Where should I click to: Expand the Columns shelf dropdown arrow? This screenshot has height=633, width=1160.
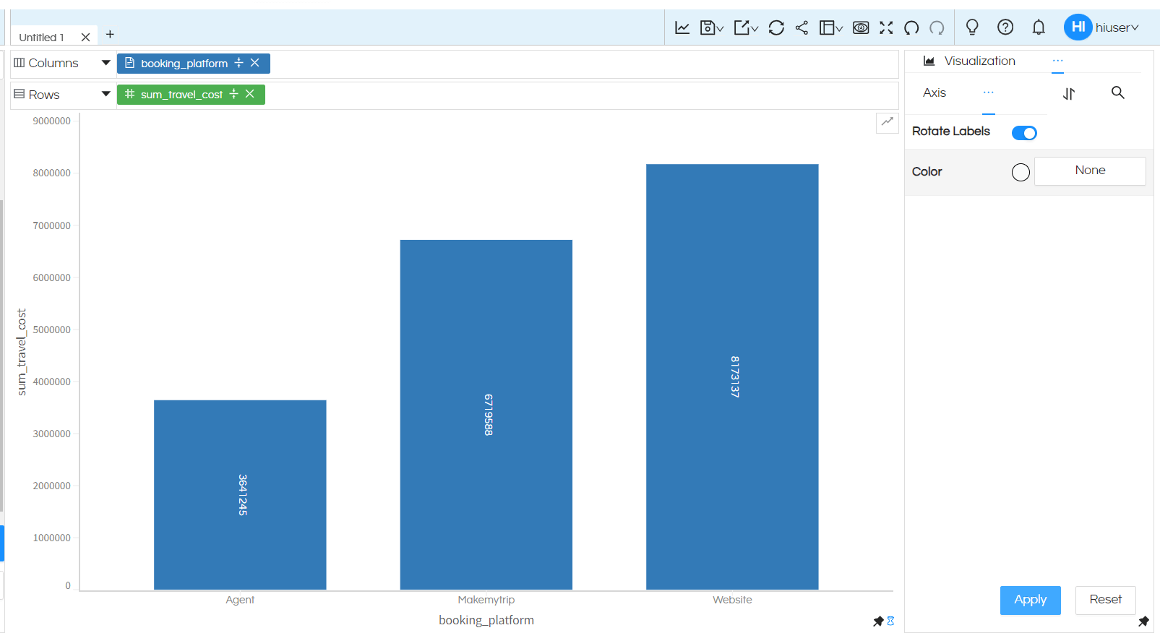pos(106,63)
